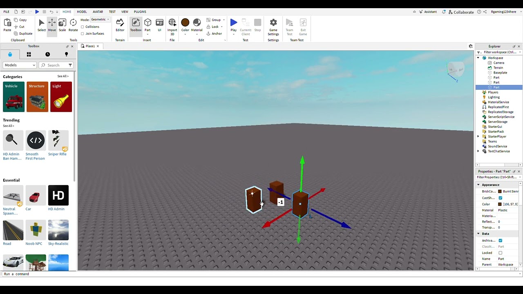Select Baseplate in Explorer
523x294 pixels.
point(500,73)
